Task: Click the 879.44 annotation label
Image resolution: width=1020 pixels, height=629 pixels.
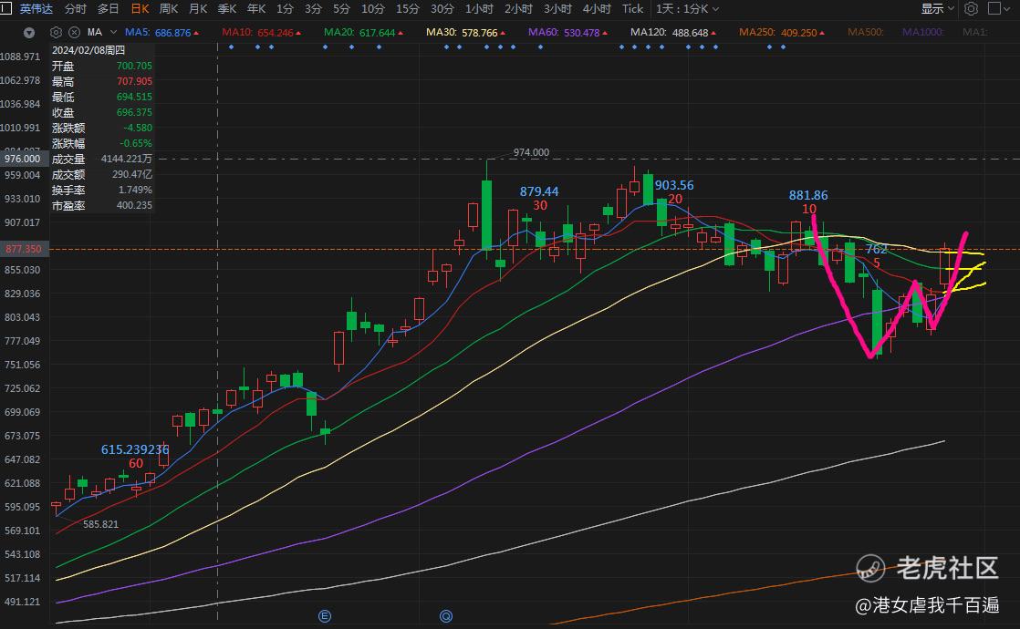Action: coord(538,191)
